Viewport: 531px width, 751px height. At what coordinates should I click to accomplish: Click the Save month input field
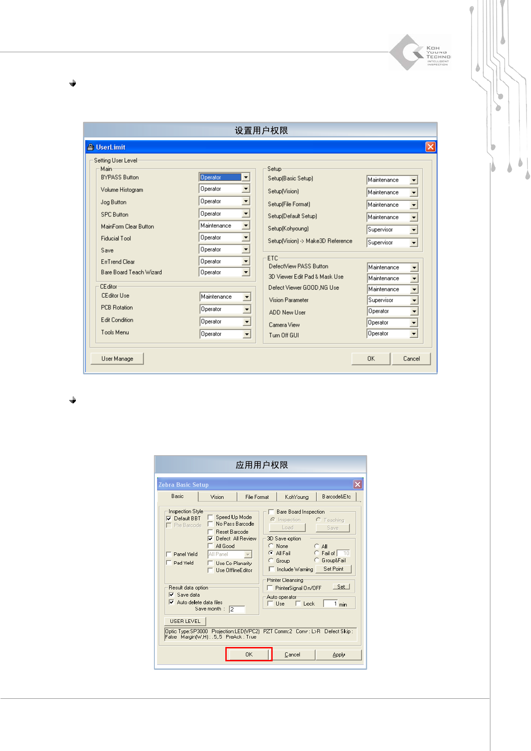(x=237, y=609)
